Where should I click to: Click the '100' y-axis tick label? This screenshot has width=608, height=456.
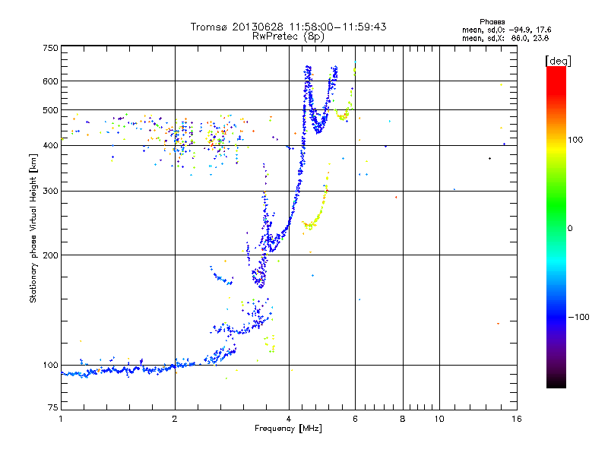tap(50, 365)
